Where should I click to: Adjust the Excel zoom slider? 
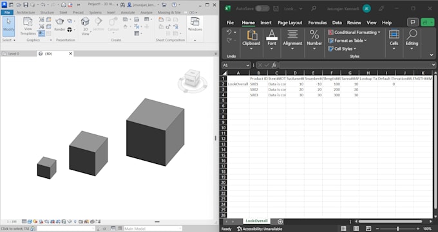(398, 229)
